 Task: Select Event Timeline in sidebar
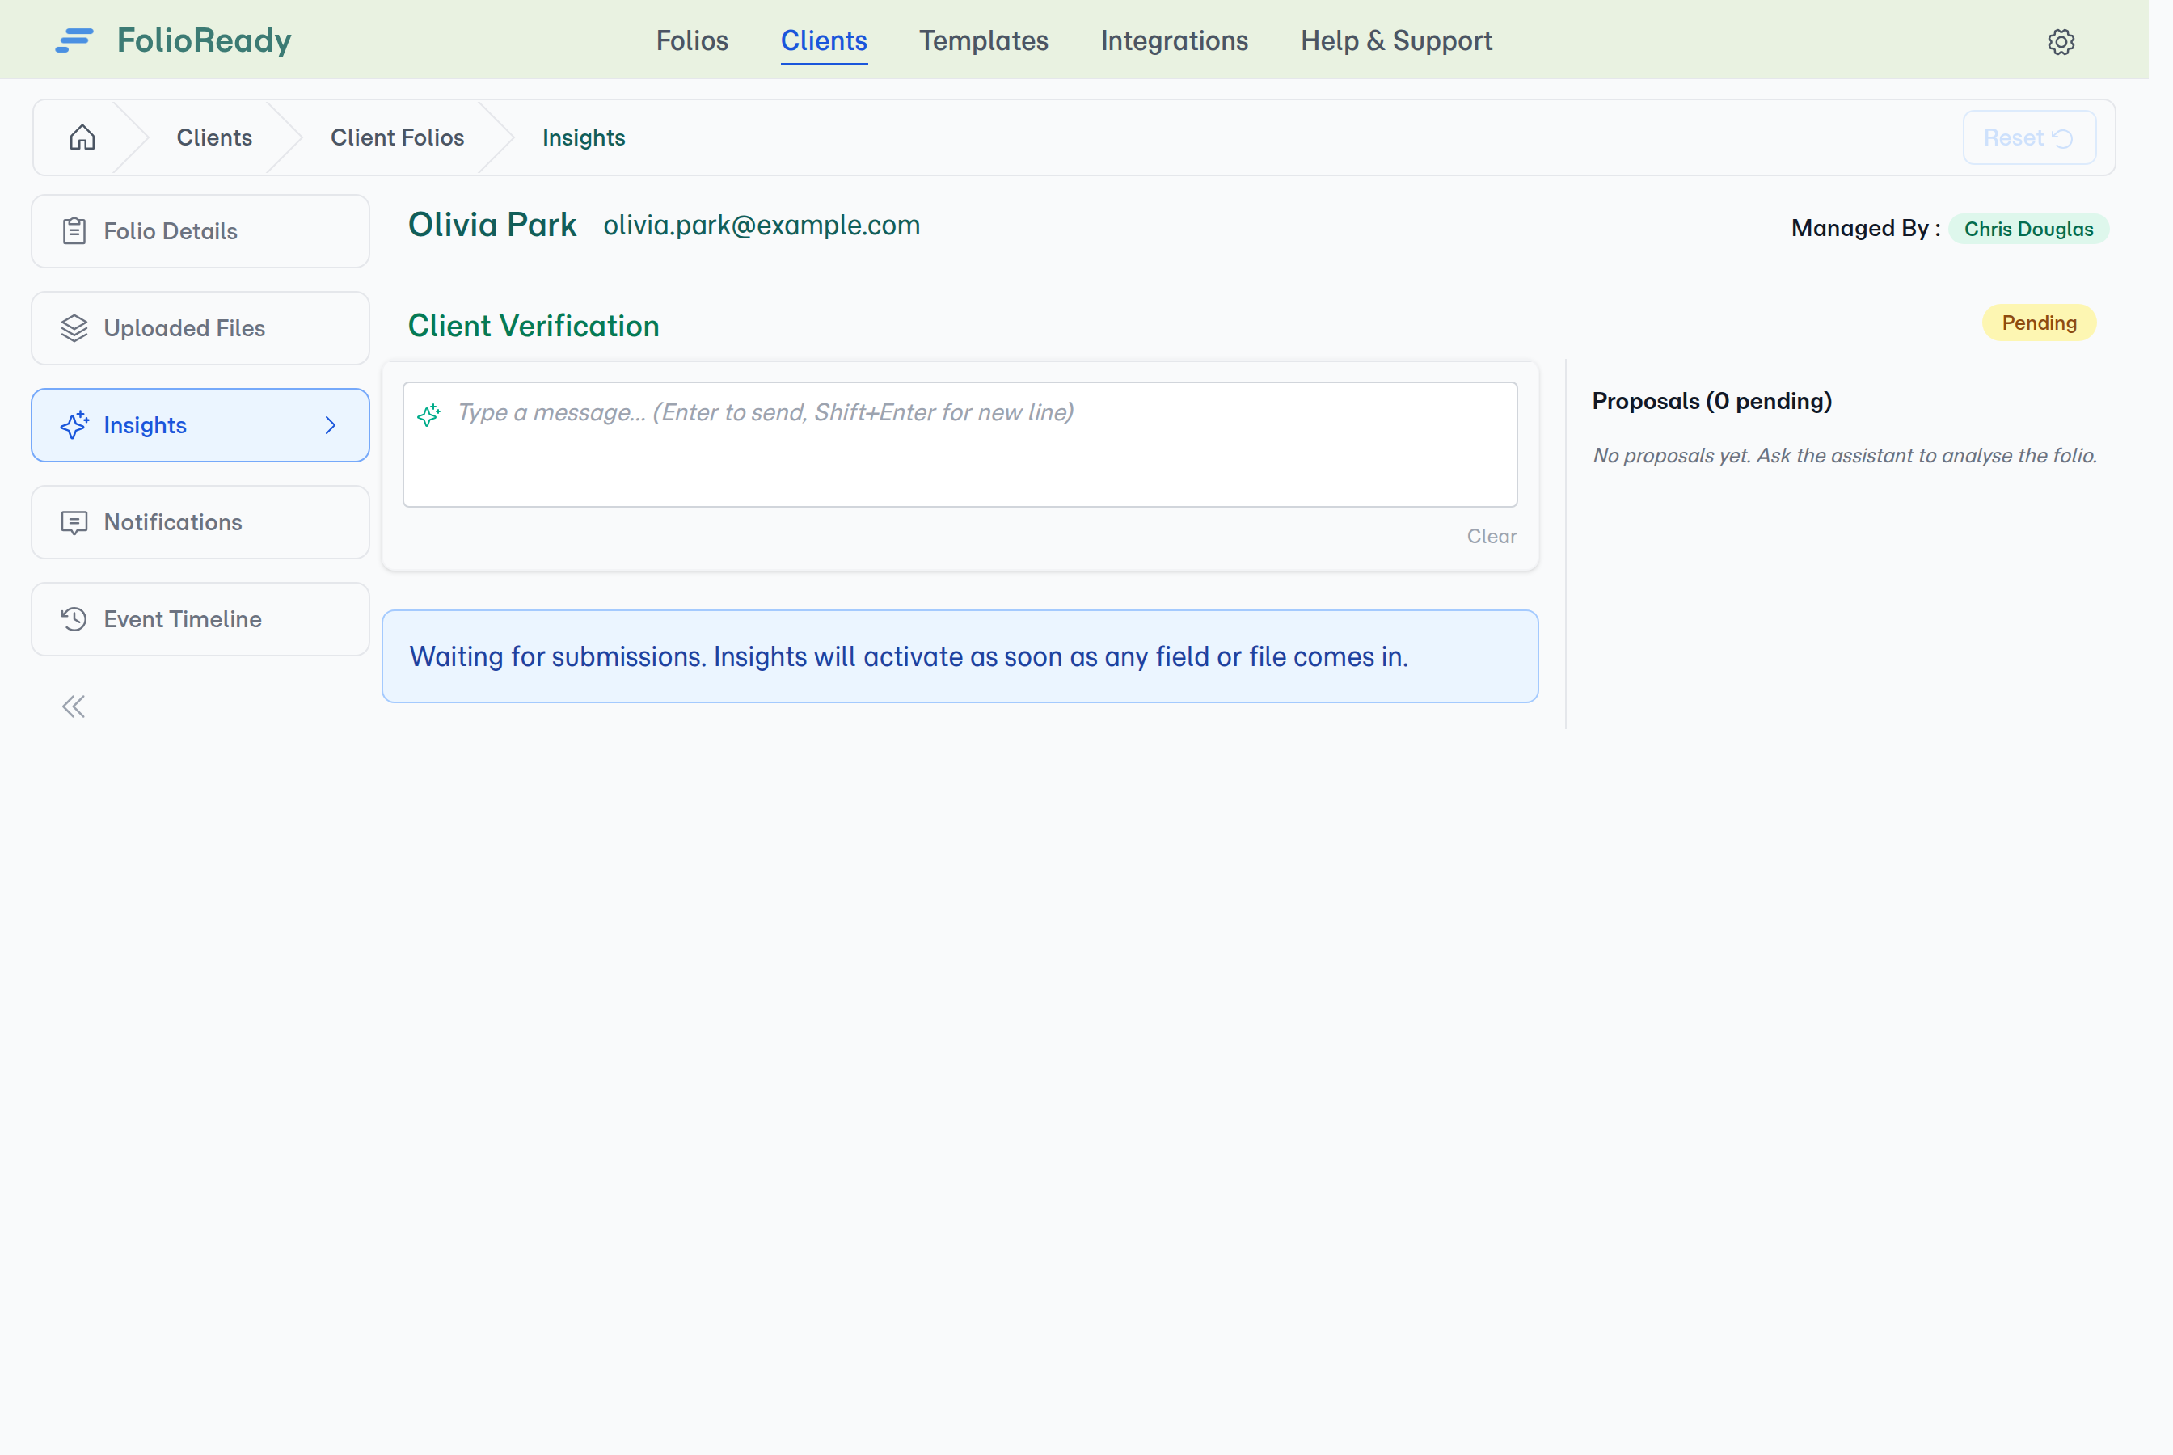(x=200, y=619)
